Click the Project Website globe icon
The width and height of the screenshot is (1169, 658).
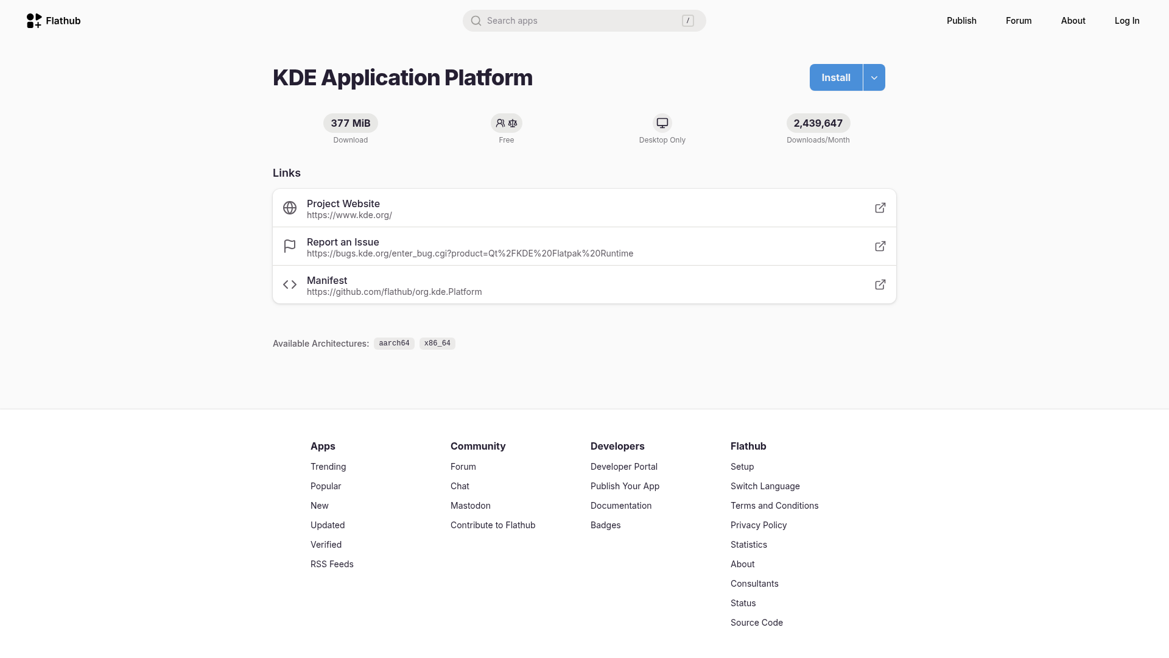coord(290,208)
